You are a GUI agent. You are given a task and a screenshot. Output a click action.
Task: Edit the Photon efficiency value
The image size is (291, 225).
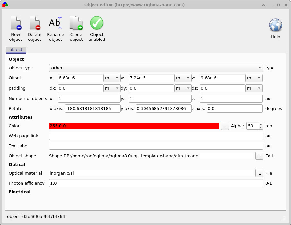click(155, 183)
